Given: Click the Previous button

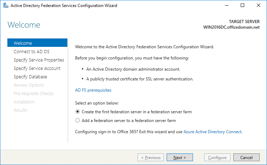Looking at the screenshot, I should click(151, 158).
